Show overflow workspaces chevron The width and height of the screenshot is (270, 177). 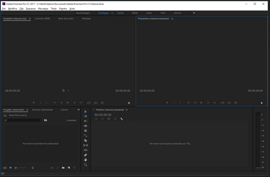pyautogui.click(x=194, y=13)
